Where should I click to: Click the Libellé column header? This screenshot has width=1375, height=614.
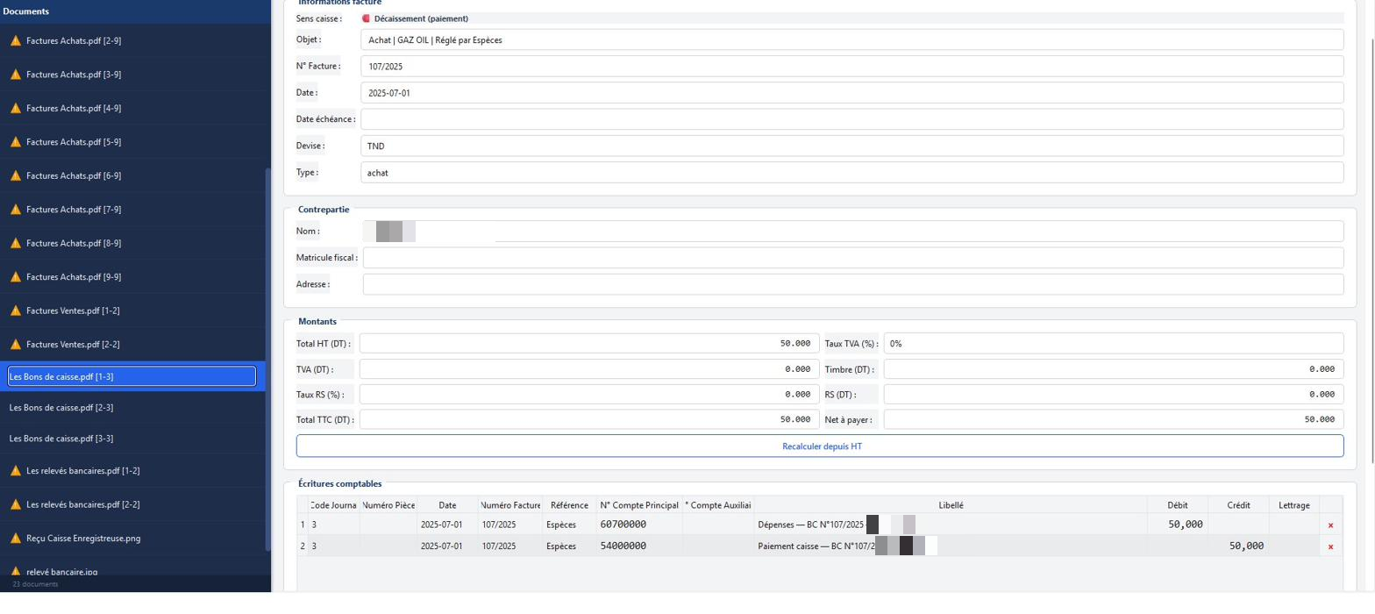(951, 505)
